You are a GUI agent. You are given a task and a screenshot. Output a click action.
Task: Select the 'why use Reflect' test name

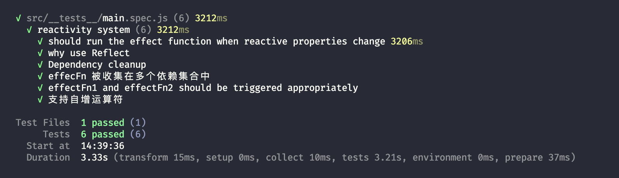(89, 53)
